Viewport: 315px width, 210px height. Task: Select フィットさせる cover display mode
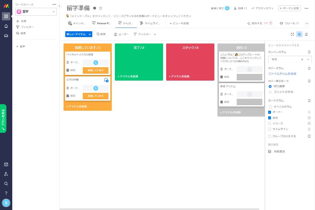pyautogui.click(x=270, y=92)
